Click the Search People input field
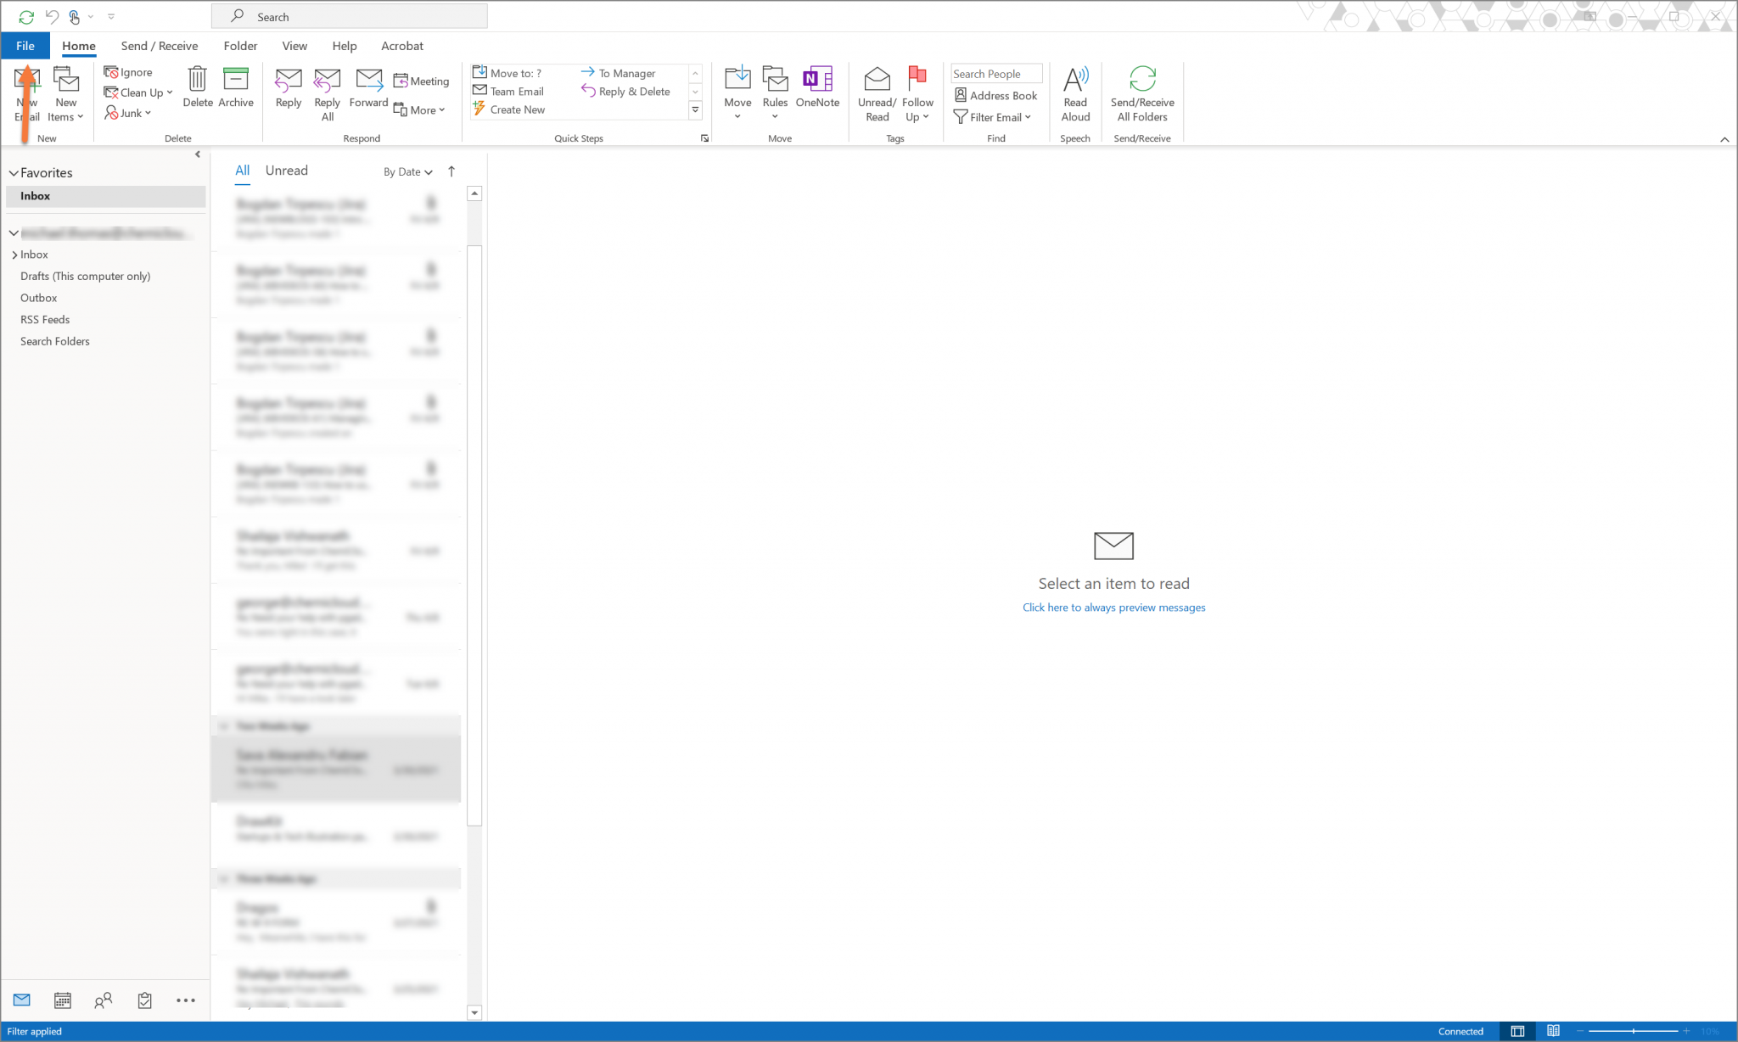The width and height of the screenshot is (1738, 1042). [x=995, y=74]
